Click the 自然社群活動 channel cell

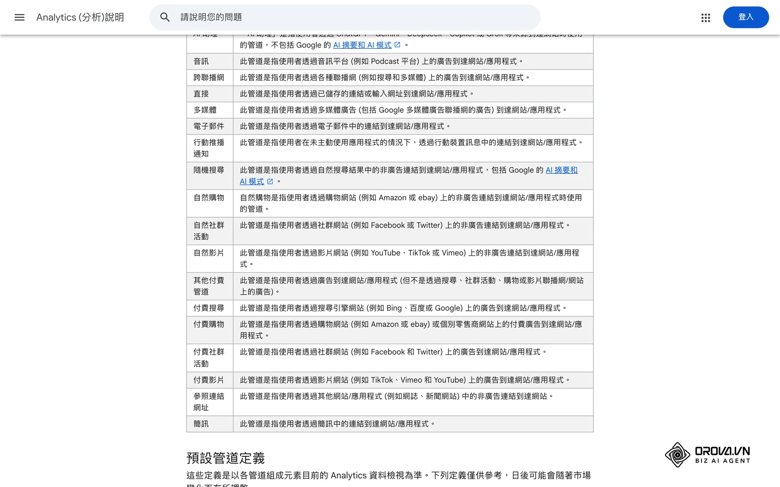pos(210,231)
